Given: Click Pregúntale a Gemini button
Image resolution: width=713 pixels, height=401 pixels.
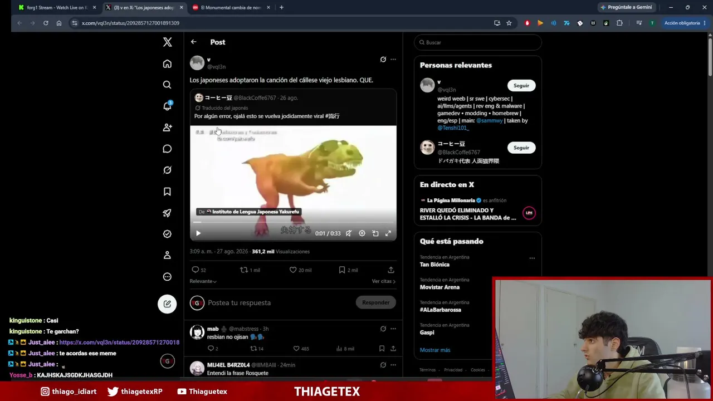Looking at the screenshot, I should coord(626,7).
